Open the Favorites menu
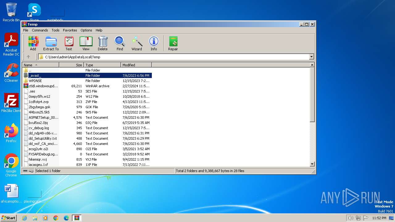 pos(70,30)
